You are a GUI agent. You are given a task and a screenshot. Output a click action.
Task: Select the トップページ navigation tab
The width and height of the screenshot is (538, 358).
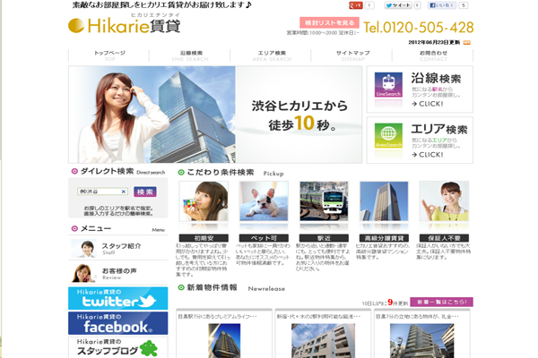(x=109, y=55)
